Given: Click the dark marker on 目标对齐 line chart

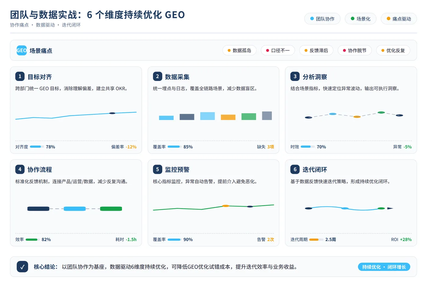Looking at the screenshot, I should tap(112, 113).
